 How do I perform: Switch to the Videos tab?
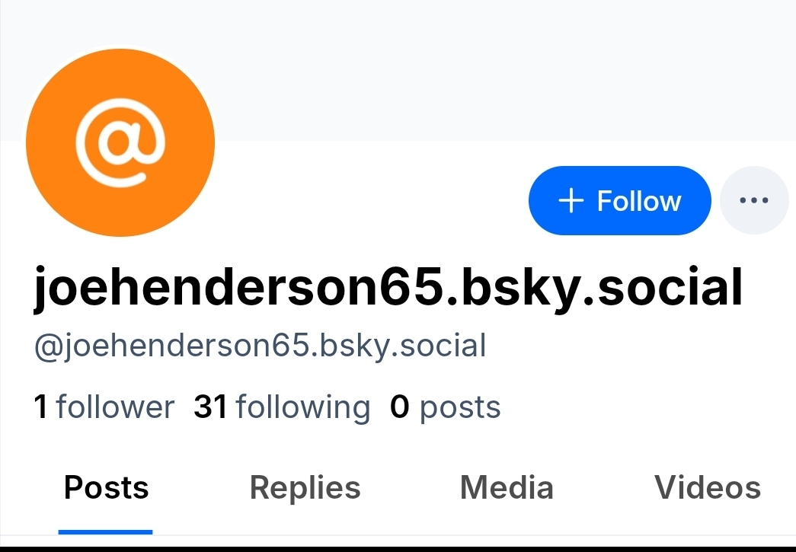(708, 488)
